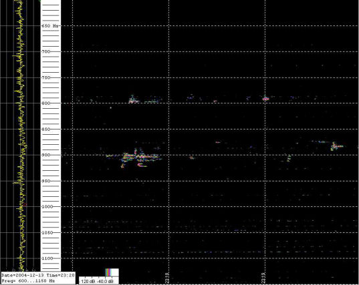Click the bright signal blob at 2319 near 800 Hz
Screen dimensions: 359x285
click(265, 99)
